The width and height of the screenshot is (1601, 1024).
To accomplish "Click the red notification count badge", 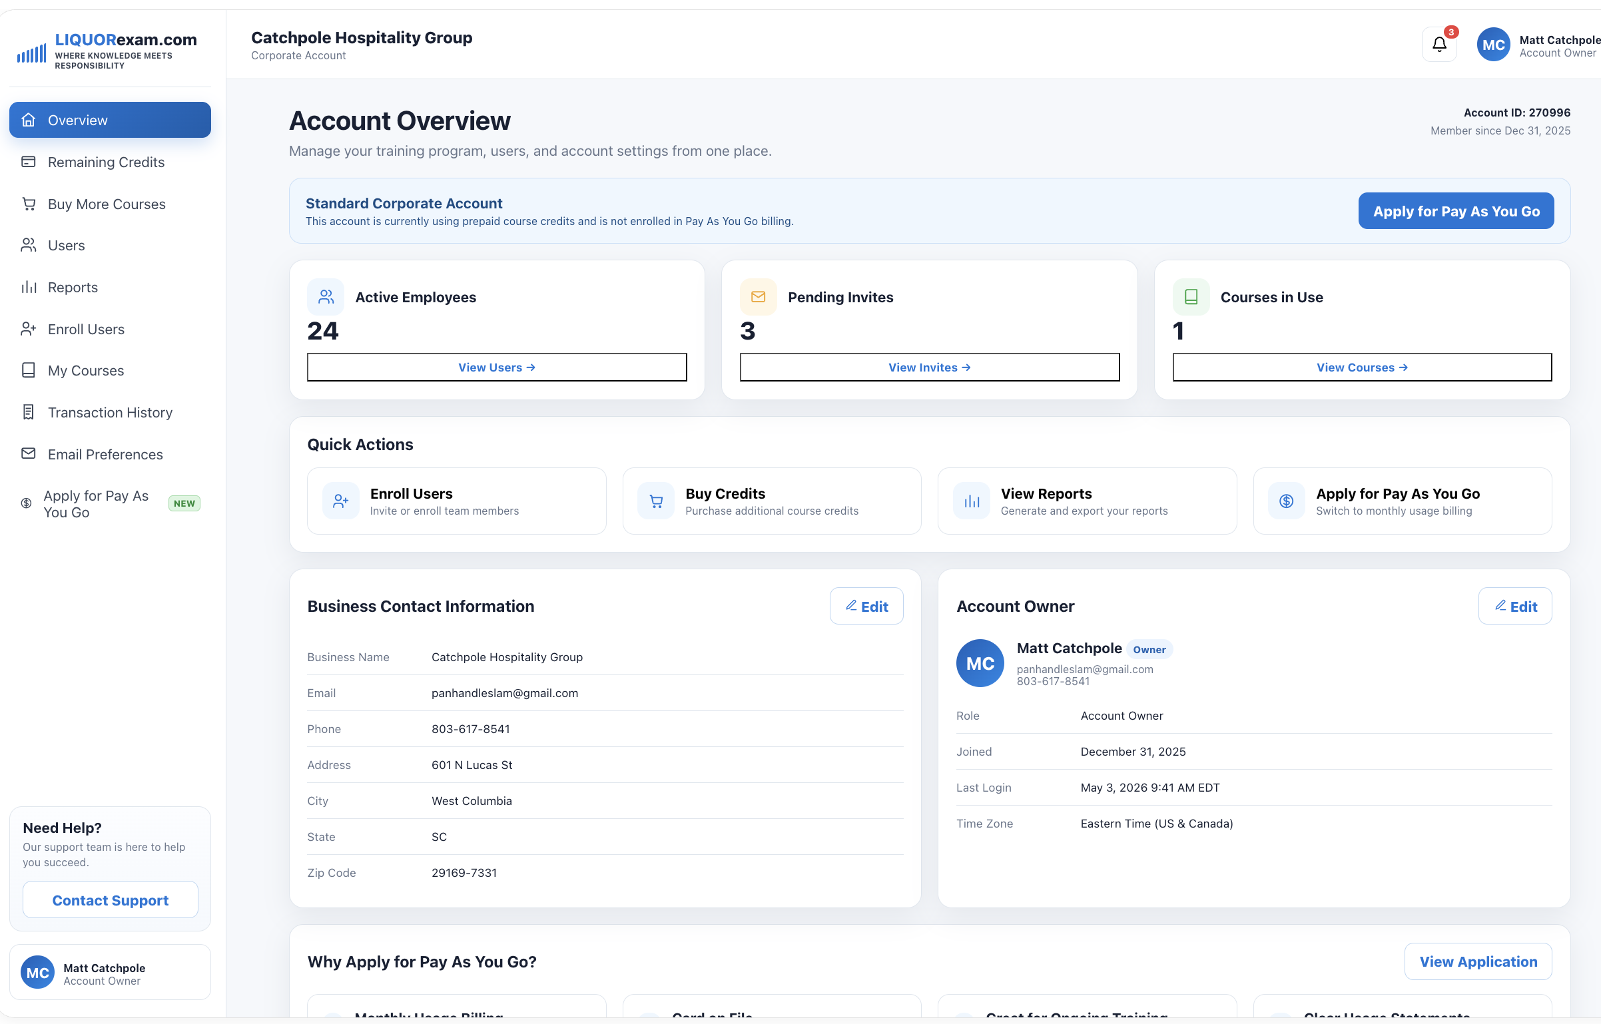I will coord(1451,32).
